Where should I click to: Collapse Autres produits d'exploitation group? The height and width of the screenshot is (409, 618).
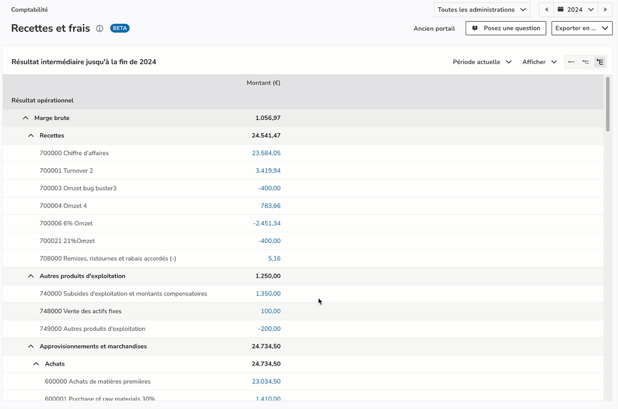(x=31, y=276)
